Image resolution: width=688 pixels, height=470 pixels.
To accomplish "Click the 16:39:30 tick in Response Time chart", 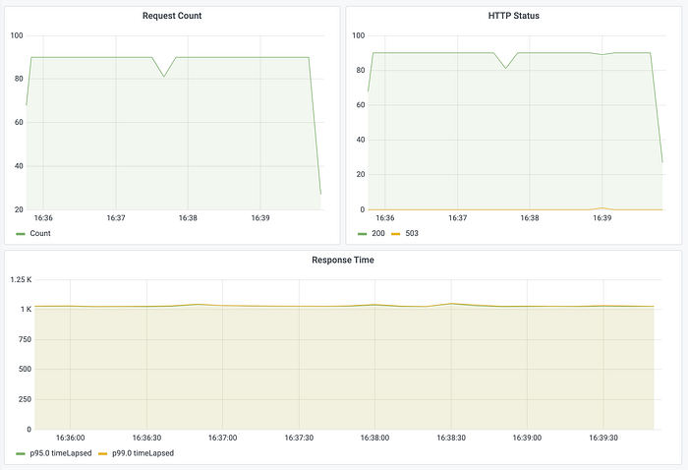I will (603, 438).
